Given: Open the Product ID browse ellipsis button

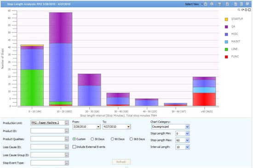Looking at the screenshot, I should coord(67,131).
